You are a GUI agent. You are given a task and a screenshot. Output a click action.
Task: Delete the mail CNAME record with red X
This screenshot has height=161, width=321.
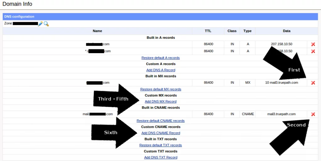pos(313,114)
